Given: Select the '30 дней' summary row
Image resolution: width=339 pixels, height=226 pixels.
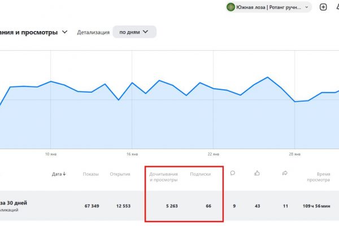Looking at the screenshot, I should click(23, 206).
